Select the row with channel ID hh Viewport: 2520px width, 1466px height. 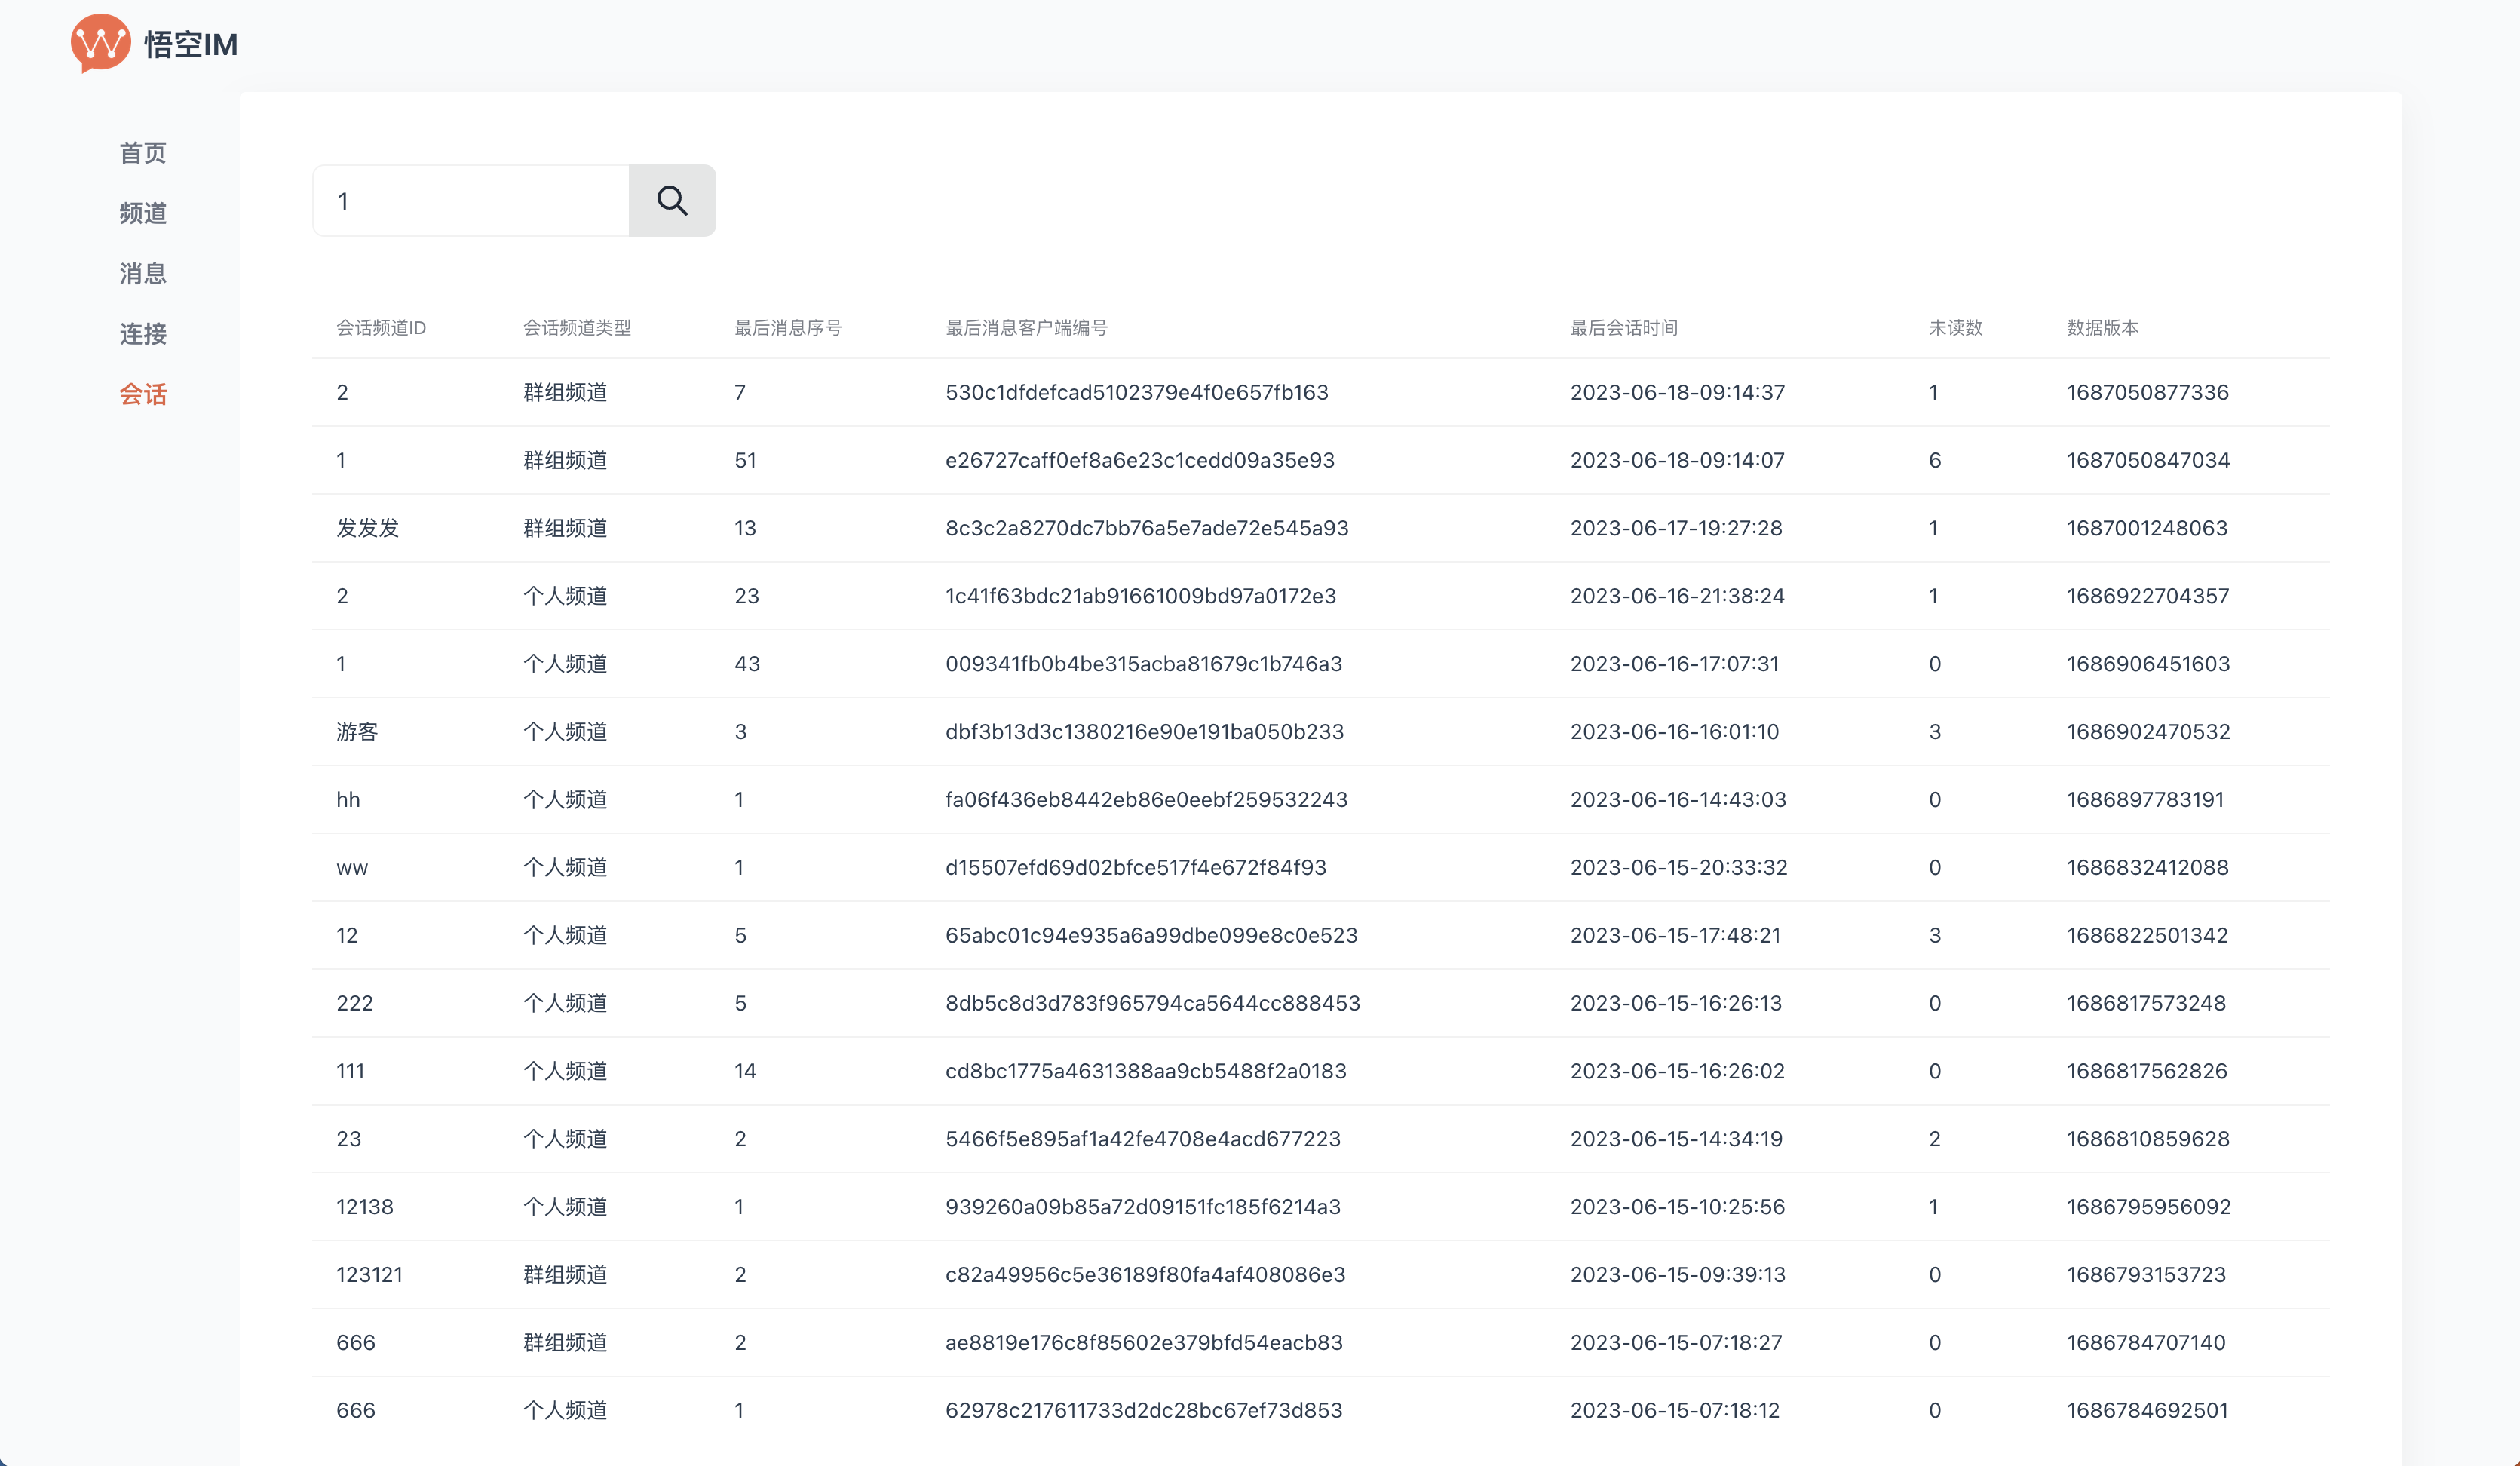click(348, 800)
